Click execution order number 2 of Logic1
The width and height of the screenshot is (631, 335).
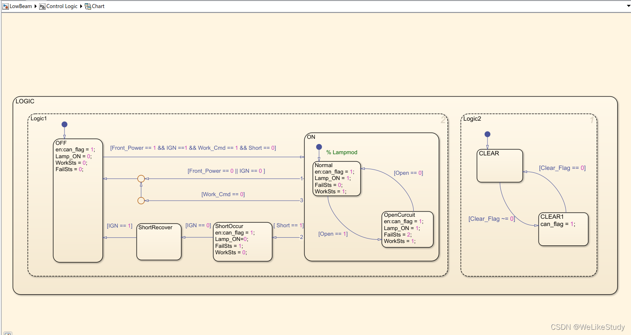click(443, 120)
